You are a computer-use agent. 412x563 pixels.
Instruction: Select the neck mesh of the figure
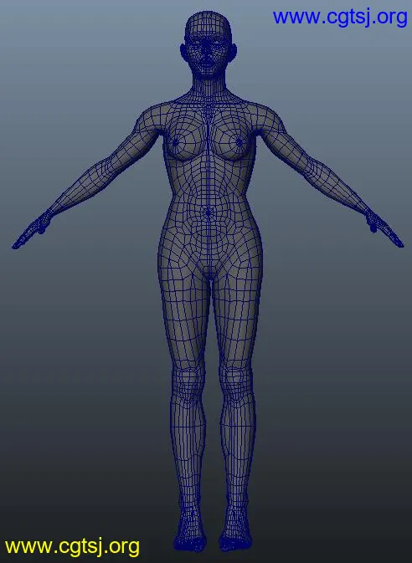tap(209, 88)
